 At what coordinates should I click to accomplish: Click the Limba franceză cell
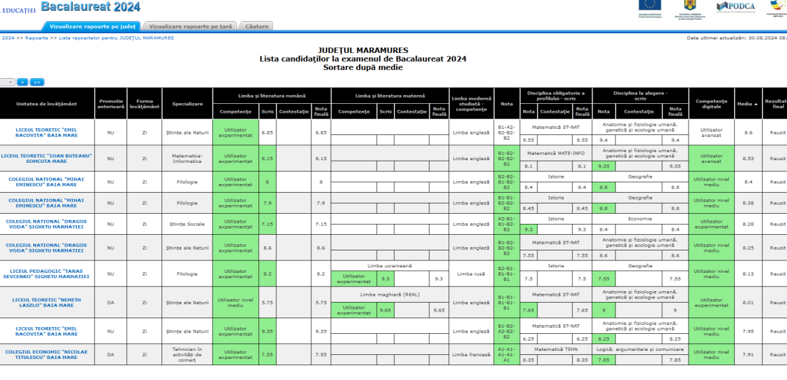pyautogui.click(x=472, y=355)
